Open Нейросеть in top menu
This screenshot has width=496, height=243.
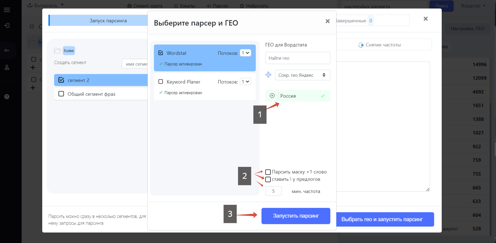click(254, 6)
